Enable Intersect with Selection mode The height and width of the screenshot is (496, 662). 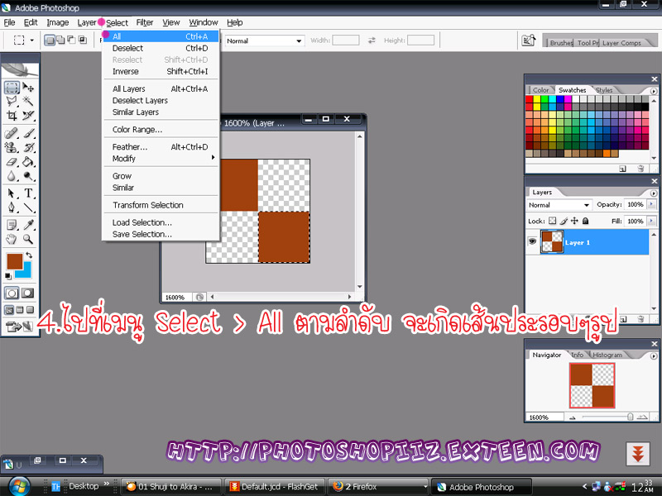83,40
